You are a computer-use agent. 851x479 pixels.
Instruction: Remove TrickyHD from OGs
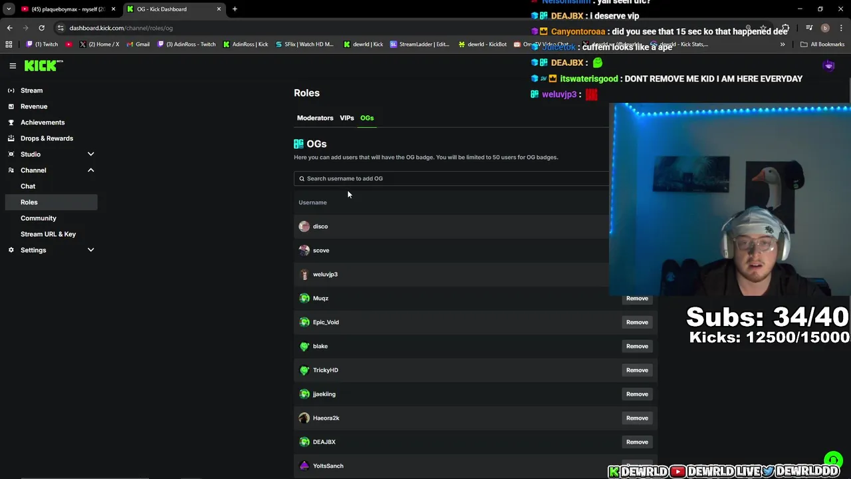(637, 370)
